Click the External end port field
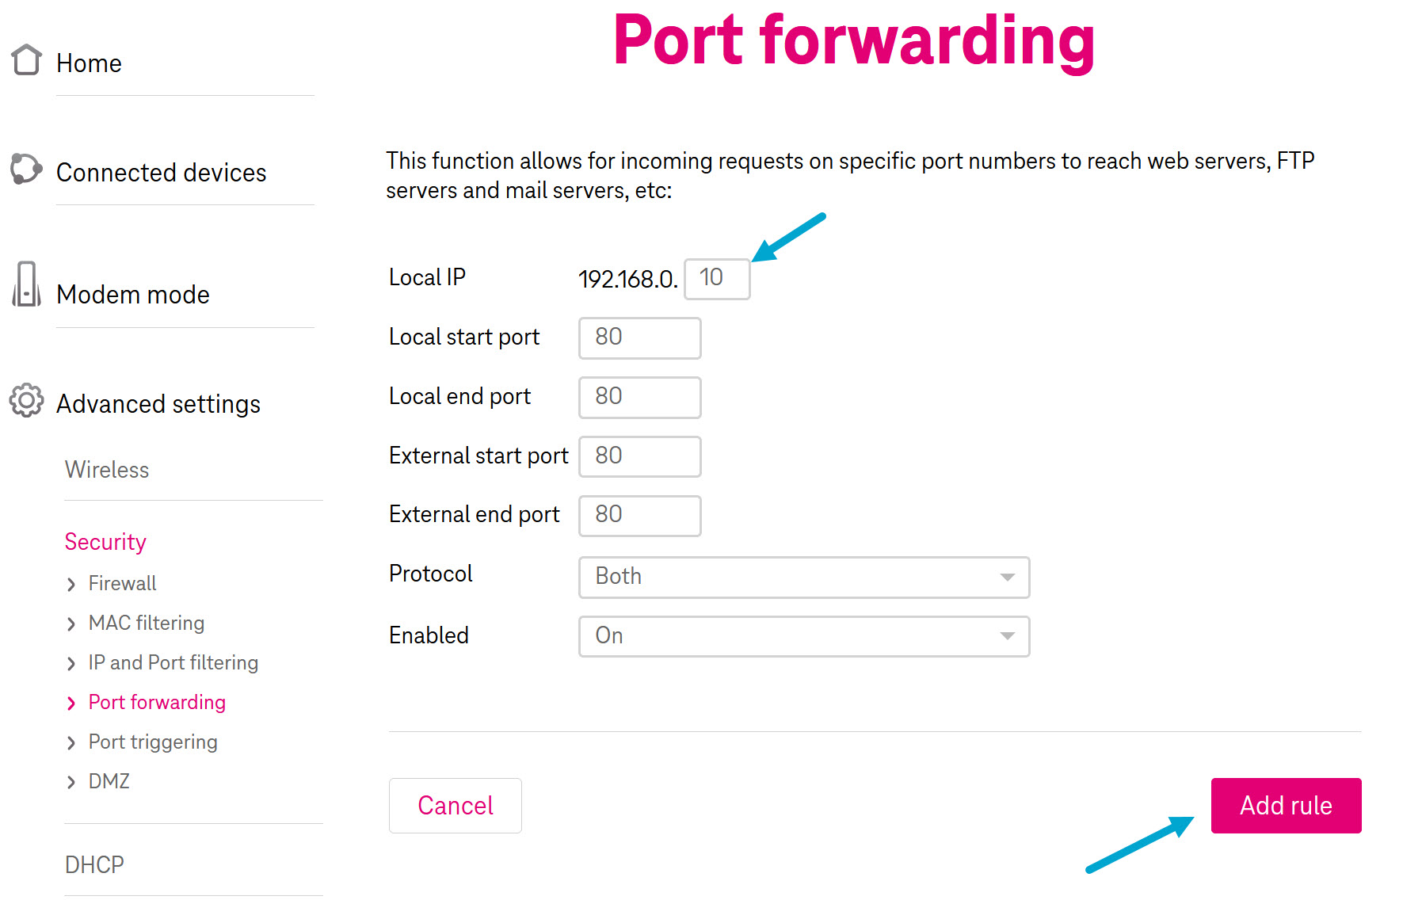Image resolution: width=1422 pixels, height=900 pixels. [x=639, y=515]
